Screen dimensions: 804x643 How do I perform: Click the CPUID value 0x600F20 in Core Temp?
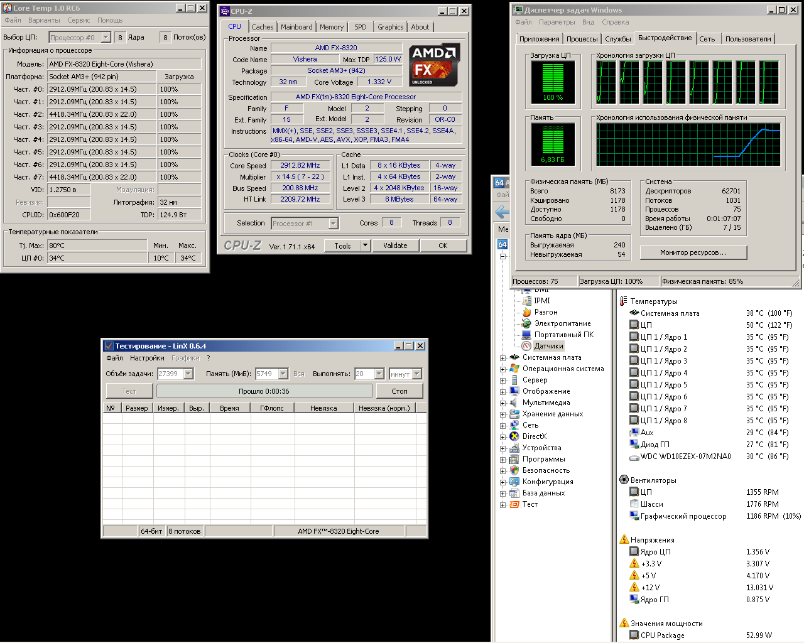click(69, 215)
